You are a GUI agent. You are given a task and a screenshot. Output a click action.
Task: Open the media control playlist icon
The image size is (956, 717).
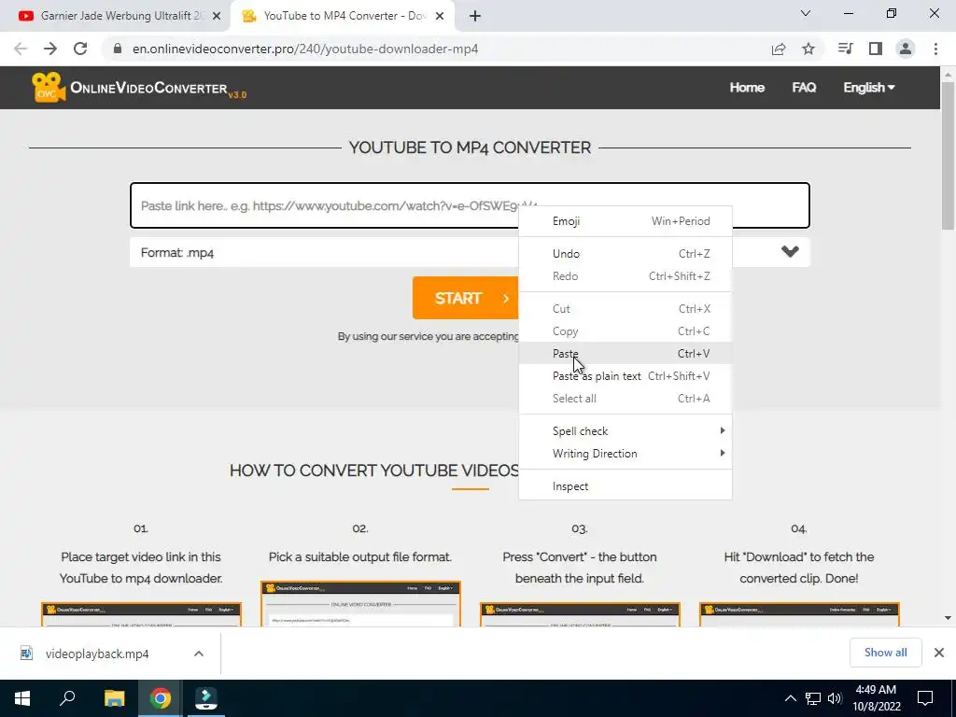coord(845,49)
